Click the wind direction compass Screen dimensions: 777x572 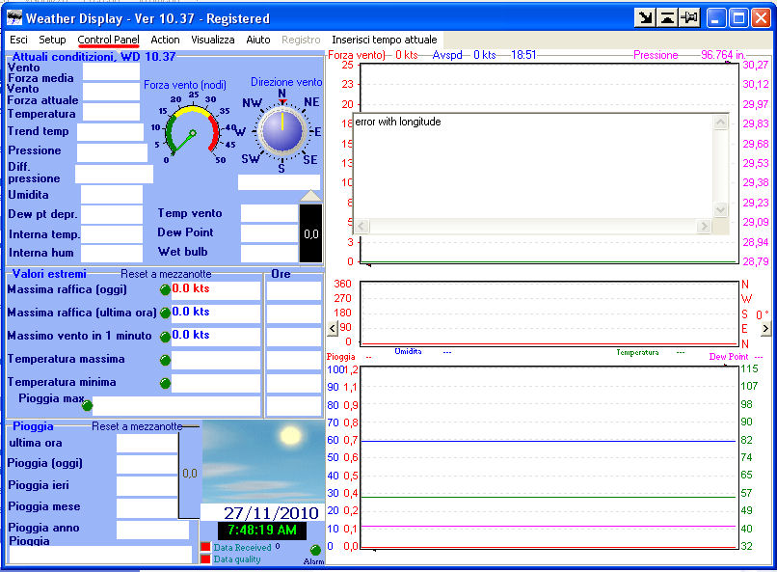281,131
